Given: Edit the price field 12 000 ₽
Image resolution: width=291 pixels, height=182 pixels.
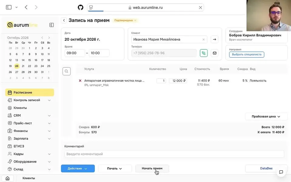Looking at the screenshot, I should pyautogui.click(x=178, y=81).
